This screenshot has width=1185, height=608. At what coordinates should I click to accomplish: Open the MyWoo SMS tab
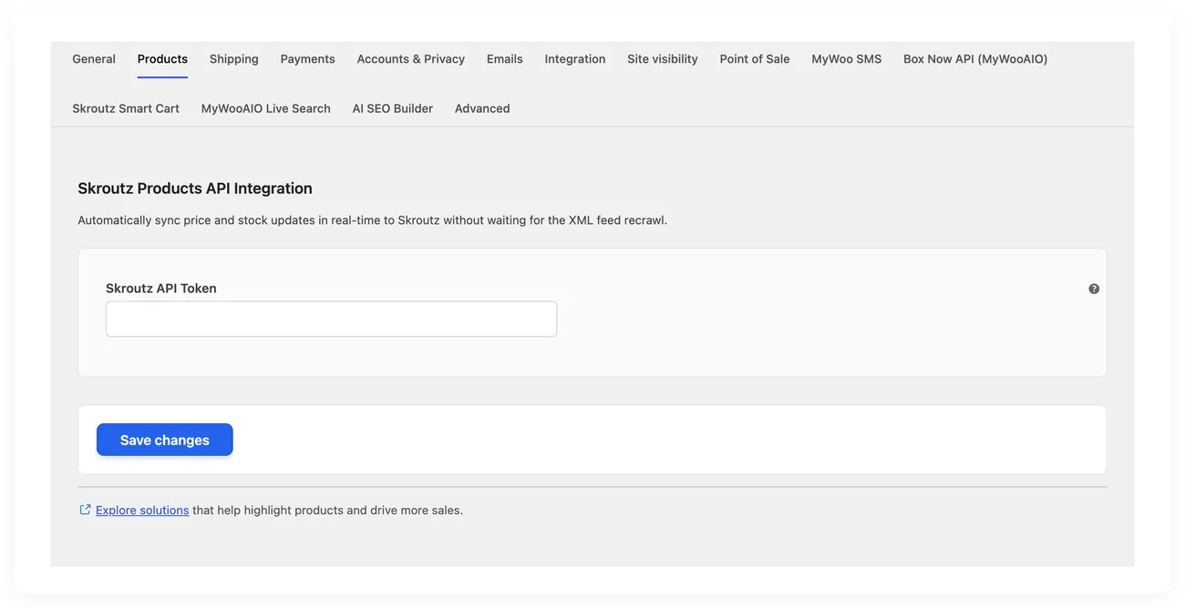847,59
